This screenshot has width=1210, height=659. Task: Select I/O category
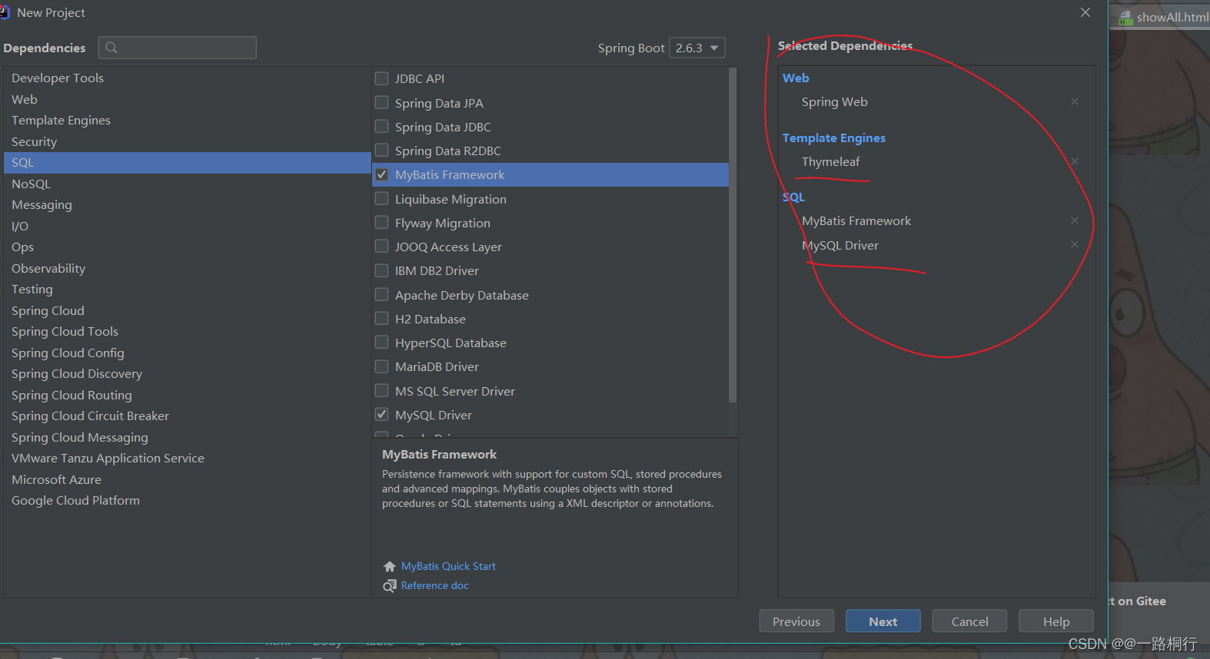[188, 226]
